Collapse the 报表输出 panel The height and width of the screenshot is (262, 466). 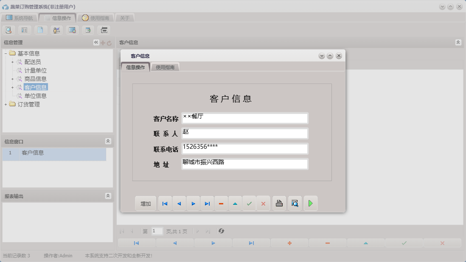point(109,196)
